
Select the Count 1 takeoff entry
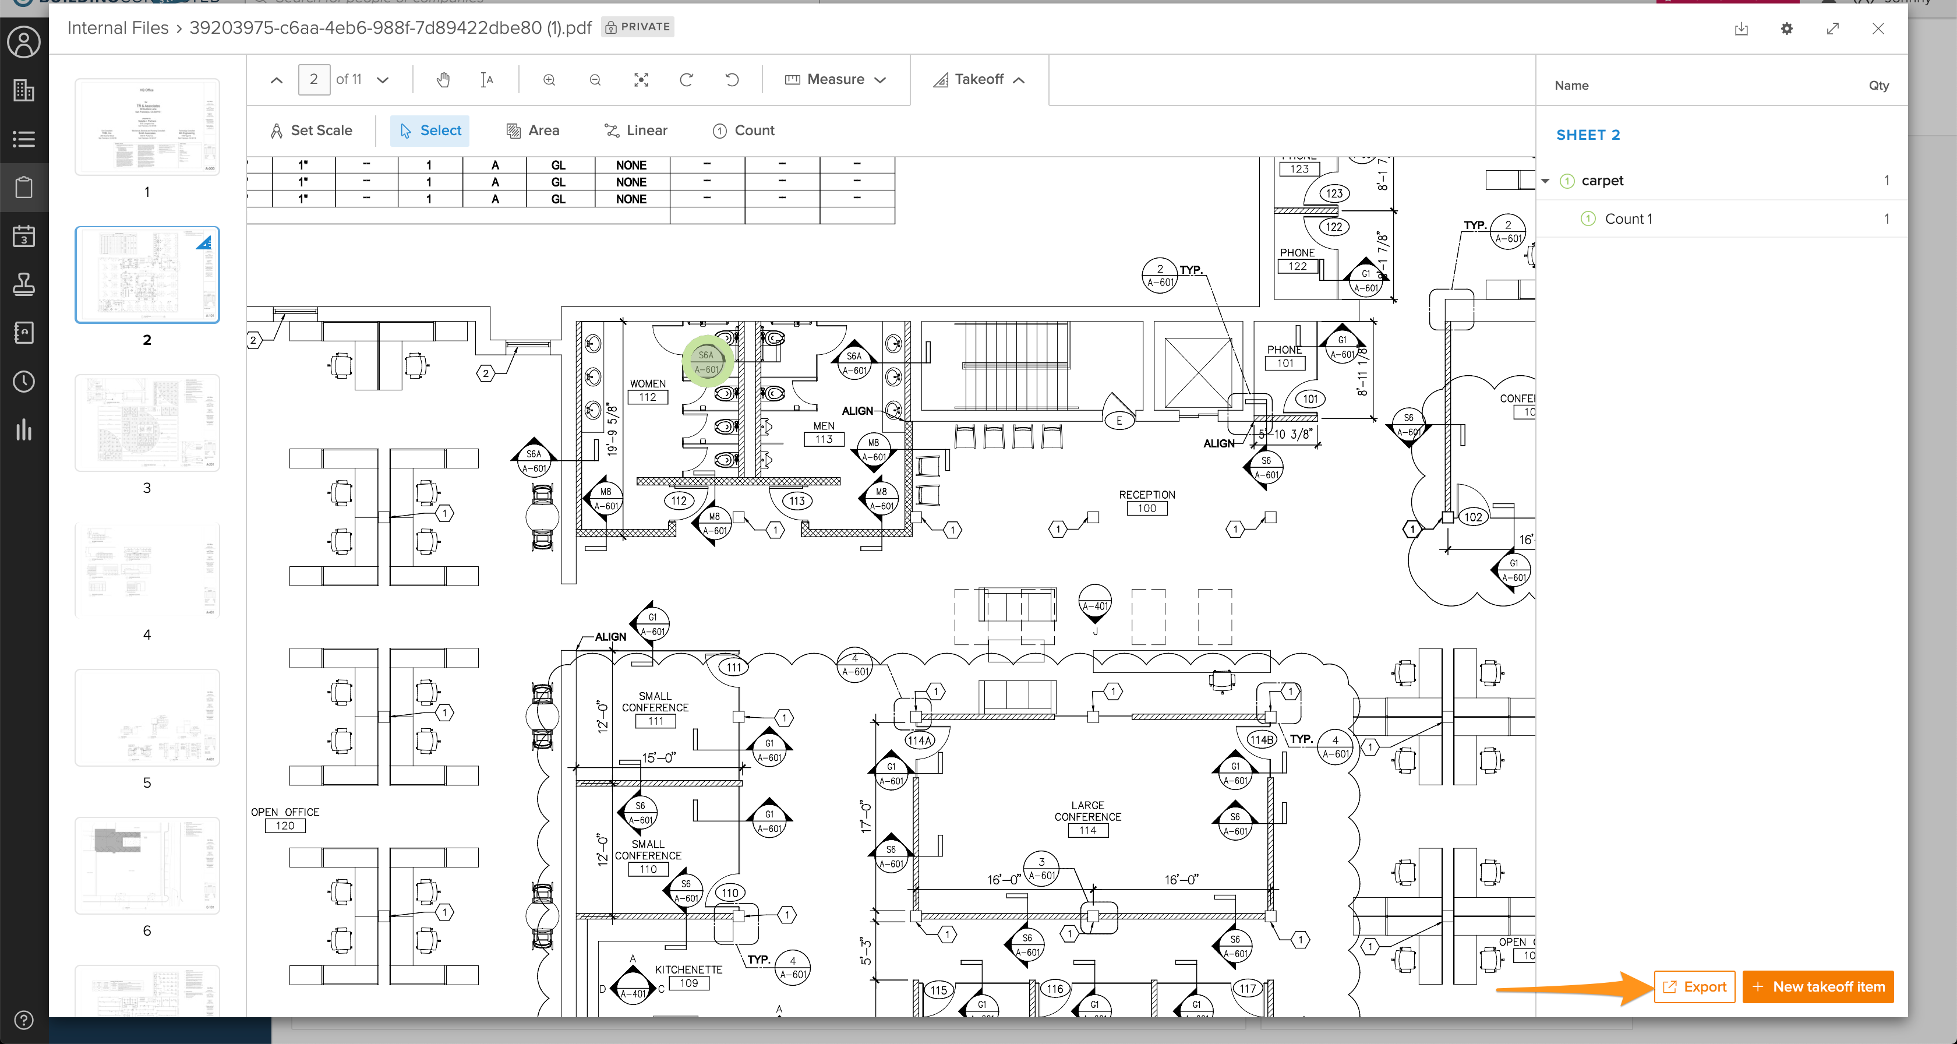pyautogui.click(x=1628, y=219)
